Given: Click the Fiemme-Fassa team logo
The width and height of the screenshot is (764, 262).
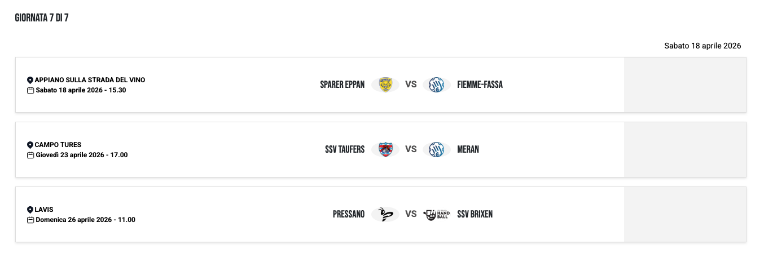Looking at the screenshot, I should pyautogui.click(x=436, y=85).
